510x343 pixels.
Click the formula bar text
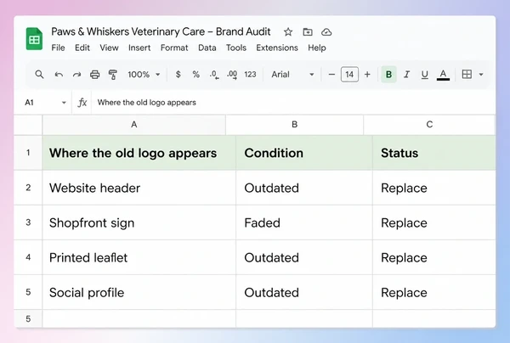coord(147,103)
